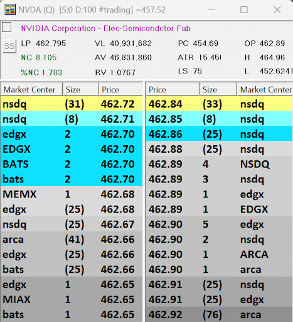Select the uppercase NSDQ ask at 462.89
This screenshot has height=322, width=293.
tap(219, 164)
